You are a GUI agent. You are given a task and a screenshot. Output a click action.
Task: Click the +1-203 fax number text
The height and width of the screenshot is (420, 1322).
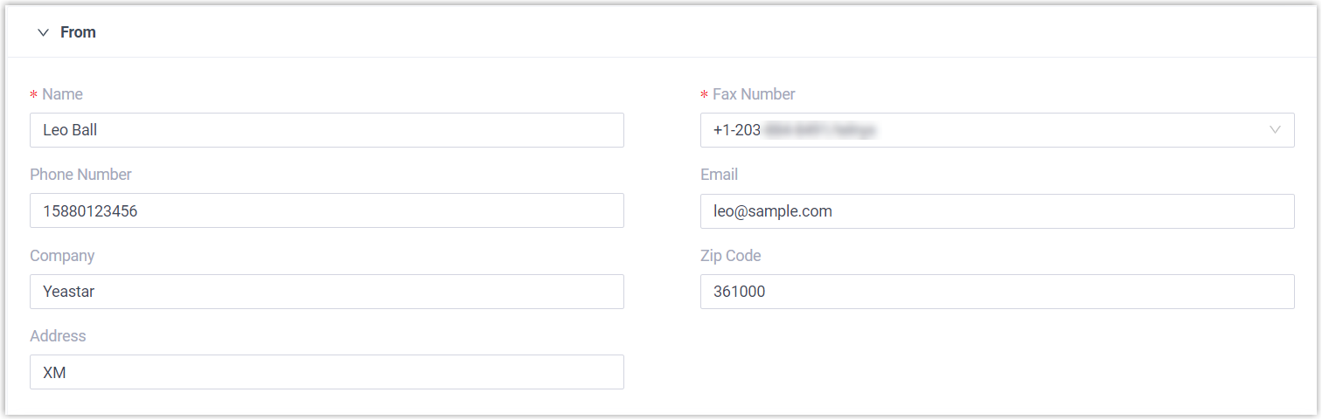pyautogui.click(x=737, y=130)
